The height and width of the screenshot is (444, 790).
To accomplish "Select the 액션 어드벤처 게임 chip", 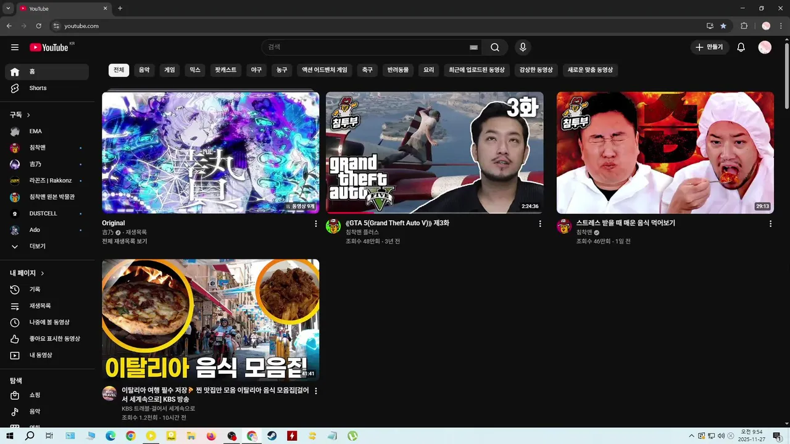I will click(324, 70).
